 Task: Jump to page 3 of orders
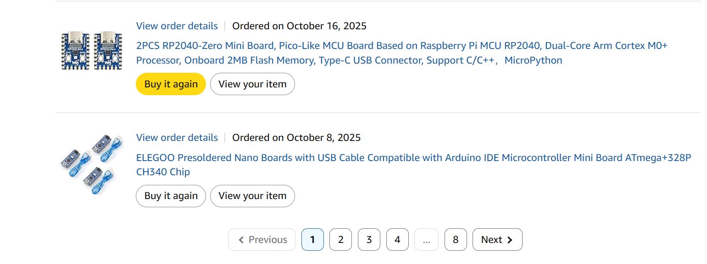(x=369, y=240)
